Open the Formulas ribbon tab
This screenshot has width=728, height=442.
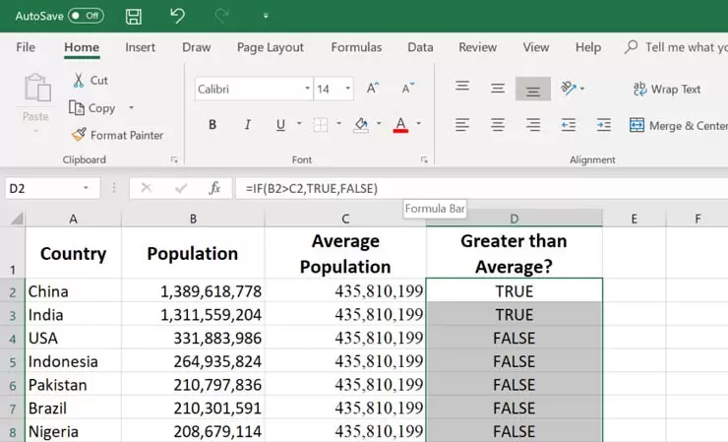pyautogui.click(x=356, y=47)
